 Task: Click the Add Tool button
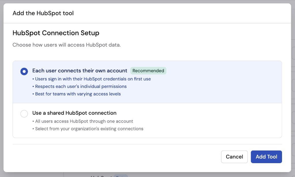(x=266, y=157)
